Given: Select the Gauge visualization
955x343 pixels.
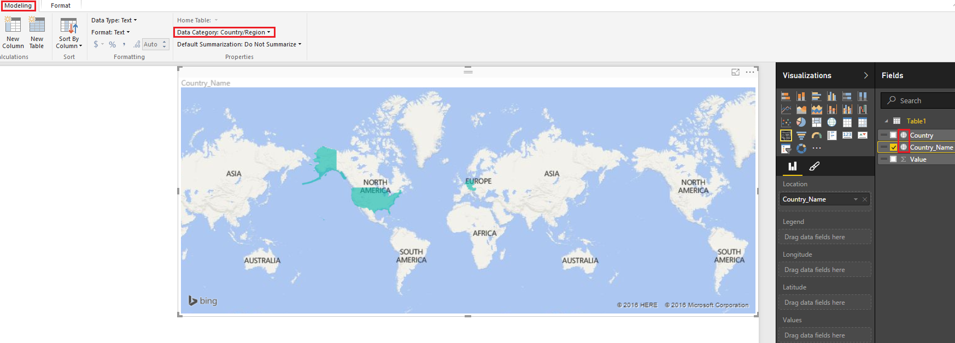Looking at the screenshot, I should pos(816,135).
